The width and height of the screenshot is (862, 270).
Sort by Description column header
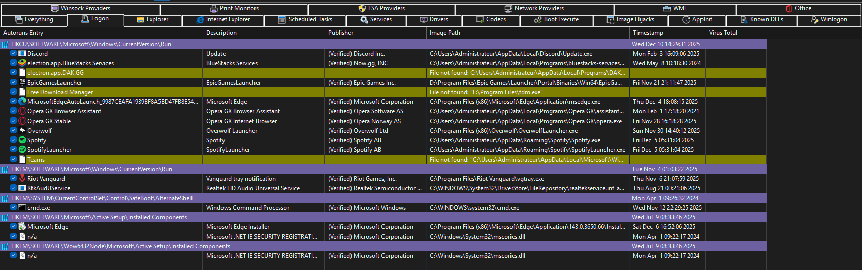[264, 33]
